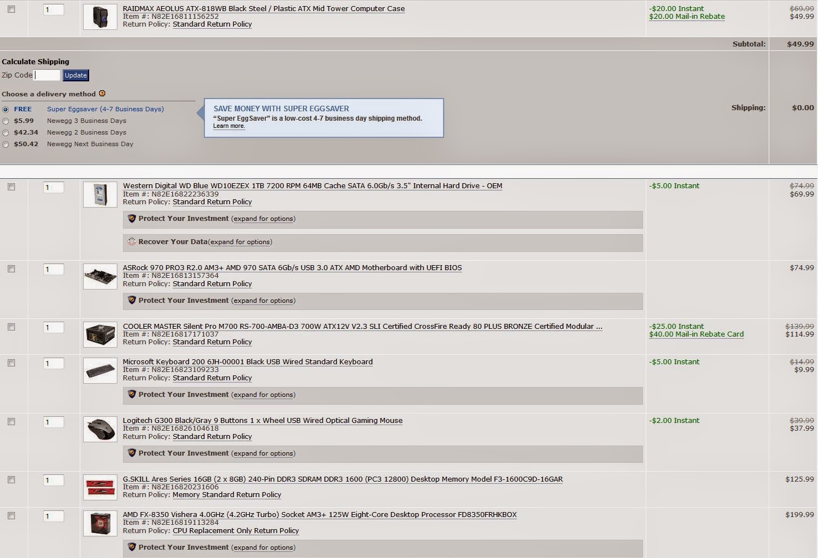Click the Cooler Master power supply image
818x558 pixels.
(x=100, y=334)
